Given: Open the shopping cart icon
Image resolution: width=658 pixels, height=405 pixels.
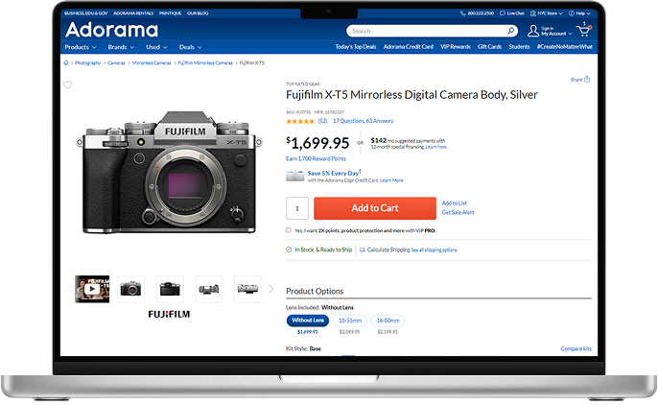Looking at the screenshot, I should point(584,30).
